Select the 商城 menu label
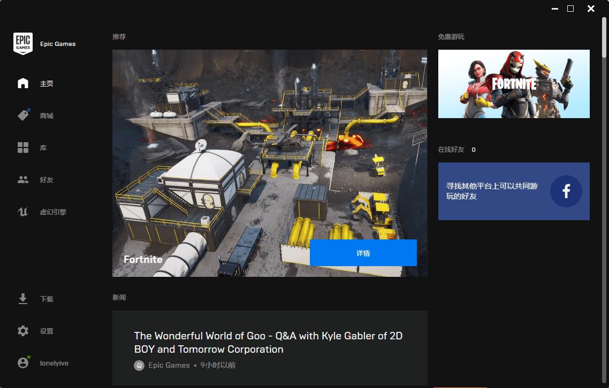The width and height of the screenshot is (609, 388). (x=47, y=115)
